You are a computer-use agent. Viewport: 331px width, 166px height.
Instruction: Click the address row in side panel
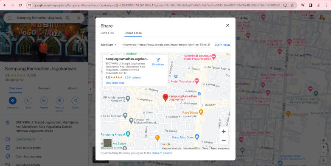pos(44,127)
